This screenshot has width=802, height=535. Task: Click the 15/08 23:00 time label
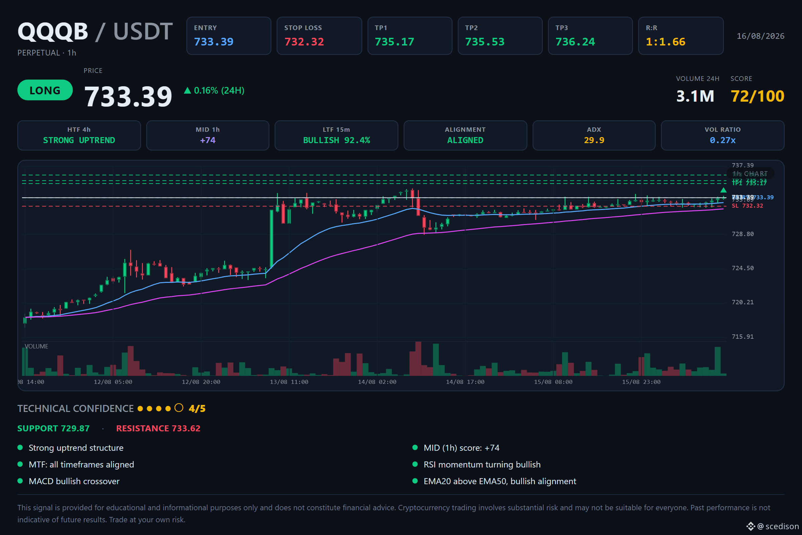(641, 382)
